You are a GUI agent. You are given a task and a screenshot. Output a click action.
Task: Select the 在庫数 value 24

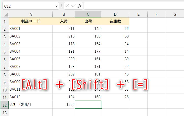coord(115,44)
